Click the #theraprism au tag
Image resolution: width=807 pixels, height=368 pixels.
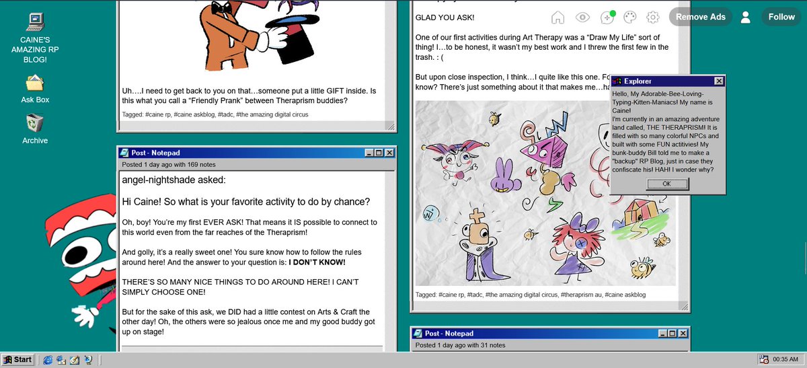point(582,295)
